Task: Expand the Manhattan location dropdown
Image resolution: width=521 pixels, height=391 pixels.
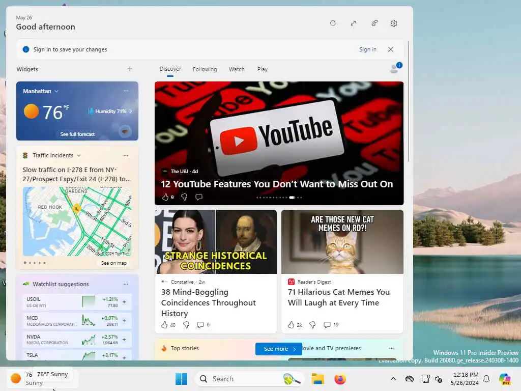Action: [56, 91]
